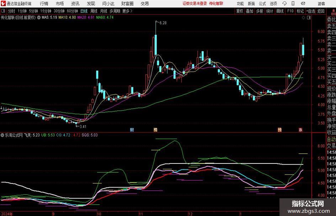Open the 发现 menu

pos(91,4)
